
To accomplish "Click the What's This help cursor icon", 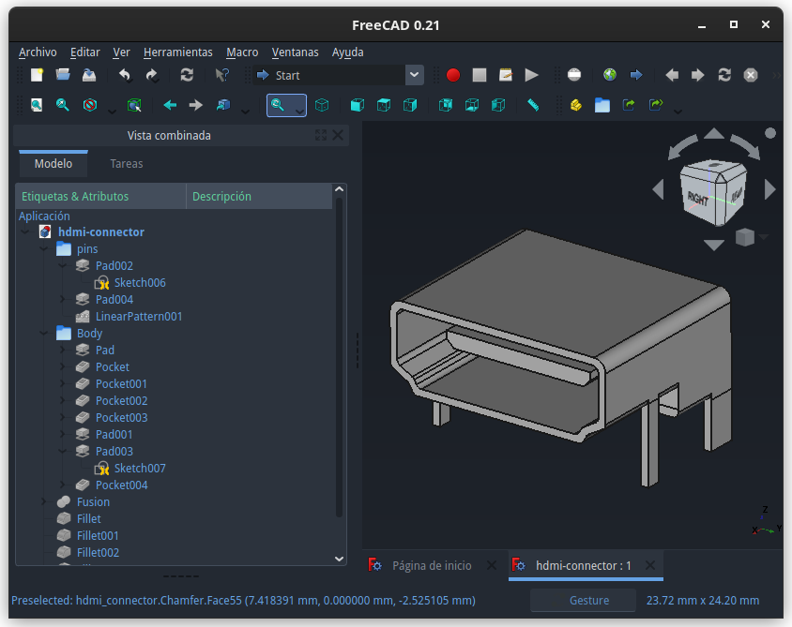I will point(221,75).
